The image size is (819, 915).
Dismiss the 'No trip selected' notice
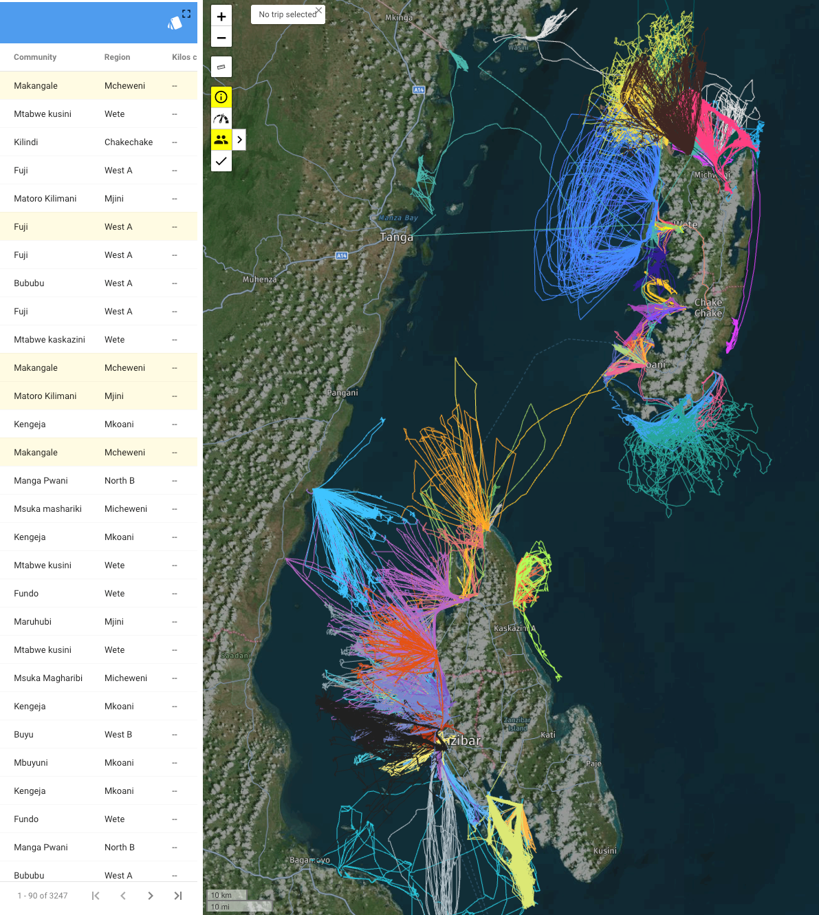pos(318,10)
